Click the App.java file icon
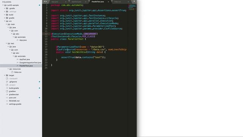 tap(17, 40)
